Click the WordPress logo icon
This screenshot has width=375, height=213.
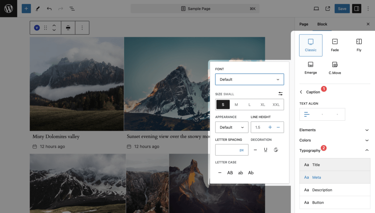tap(9, 9)
